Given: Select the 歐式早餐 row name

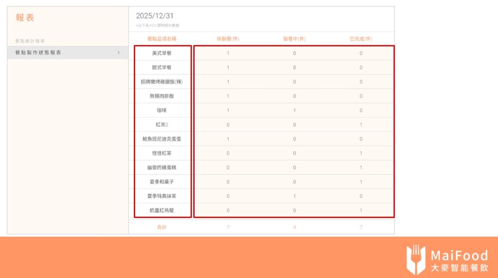Looking at the screenshot, I should pos(162,68).
